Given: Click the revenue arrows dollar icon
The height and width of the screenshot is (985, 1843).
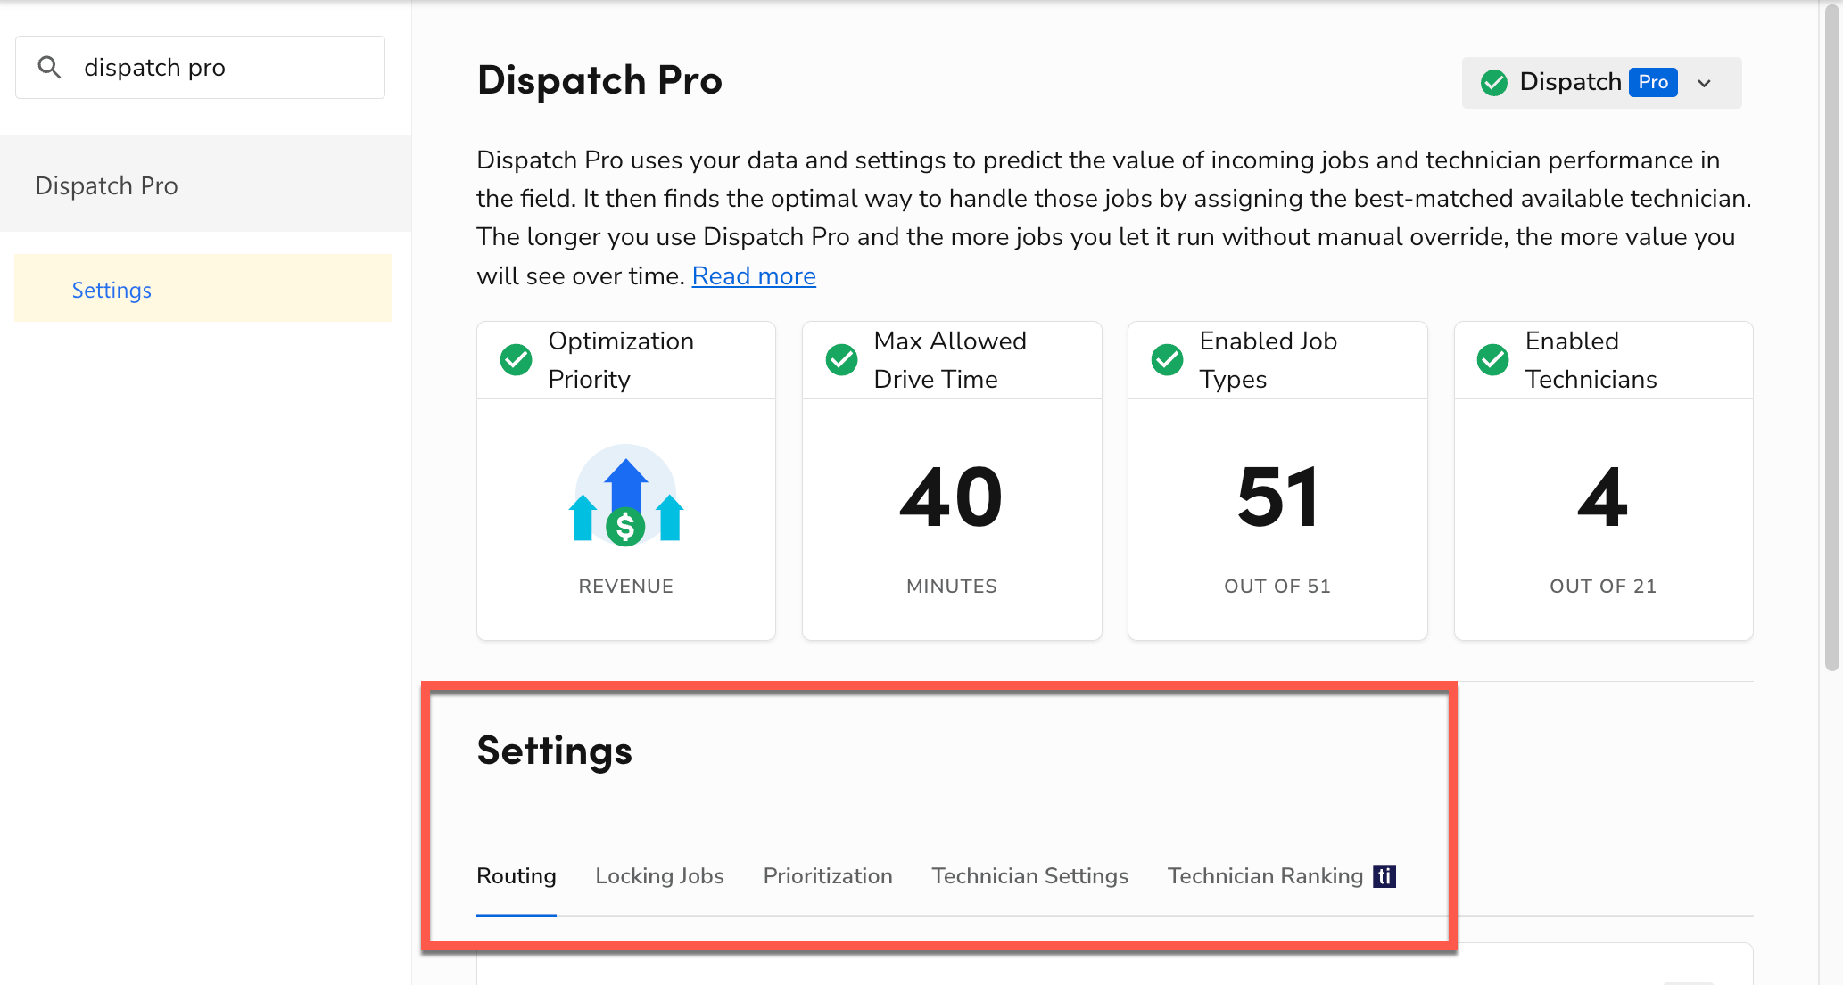Looking at the screenshot, I should point(626,496).
